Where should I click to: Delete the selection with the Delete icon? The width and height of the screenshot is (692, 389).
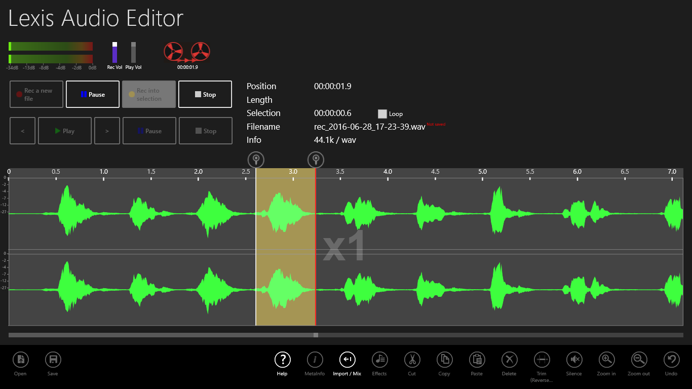pyautogui.click(x=509, y=360)
